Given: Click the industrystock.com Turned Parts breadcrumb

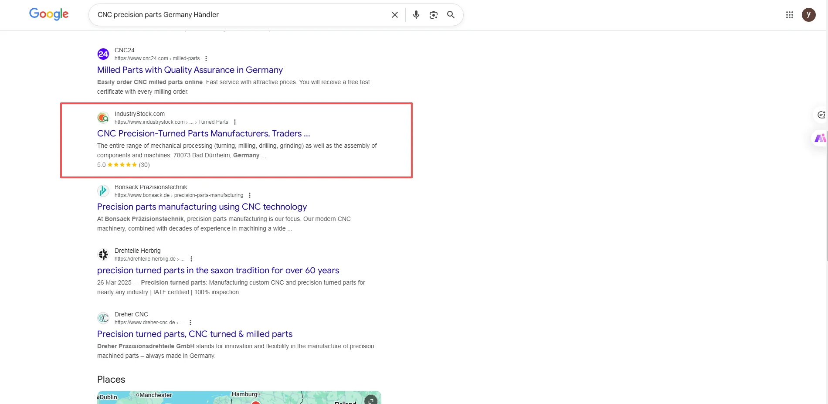Looking at the screenshot, I should [171, 122].
